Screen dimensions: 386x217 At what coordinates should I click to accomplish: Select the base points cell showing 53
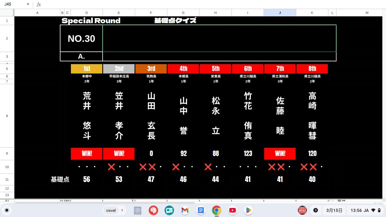[119, 179]
